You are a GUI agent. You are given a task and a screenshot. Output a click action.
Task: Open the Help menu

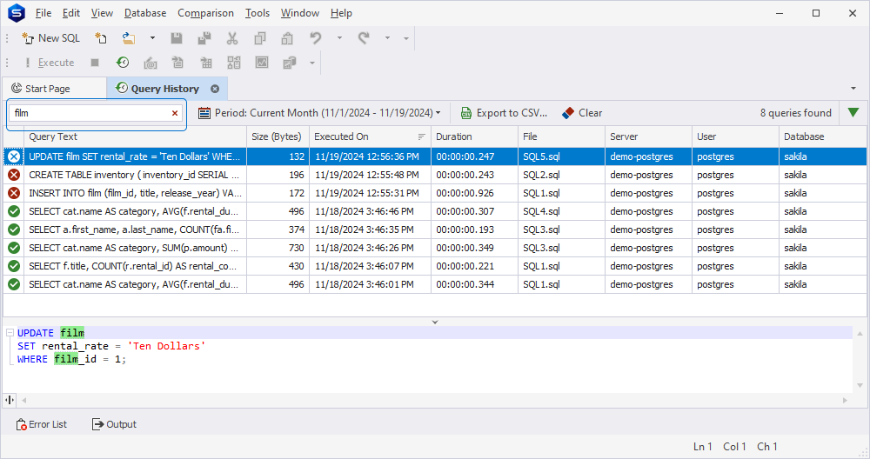coord(341,13)
